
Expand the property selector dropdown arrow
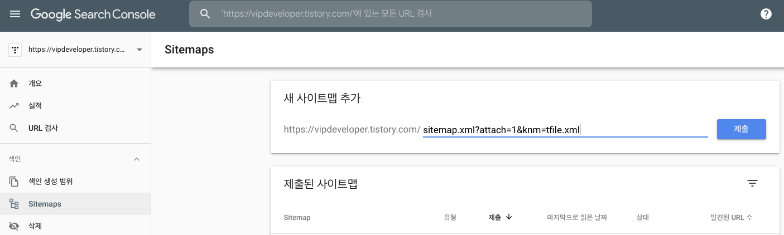[139, 50]
